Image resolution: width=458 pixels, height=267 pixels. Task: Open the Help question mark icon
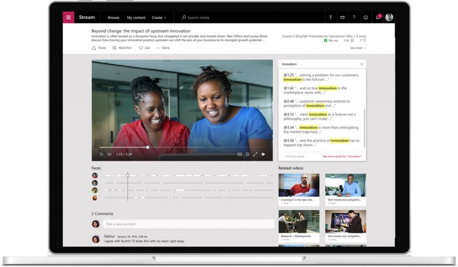(354, 17)
